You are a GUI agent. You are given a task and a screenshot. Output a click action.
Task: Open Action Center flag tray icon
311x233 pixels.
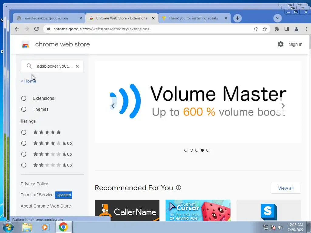273,227
